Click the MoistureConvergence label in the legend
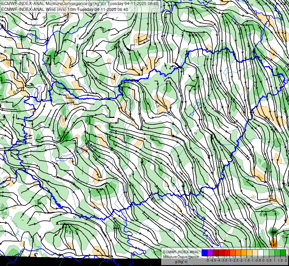This screenshot has width=289, height=266. click(181, 257)
